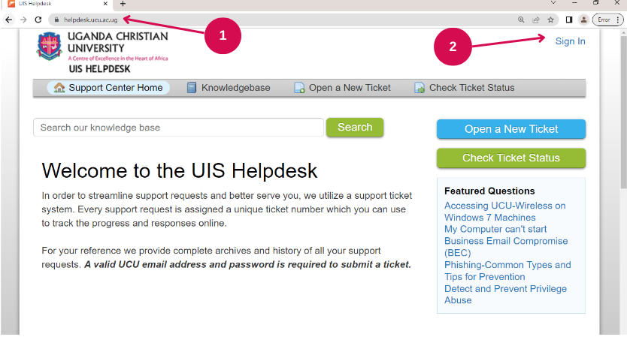Click the share page icon

tap(536, 20)
